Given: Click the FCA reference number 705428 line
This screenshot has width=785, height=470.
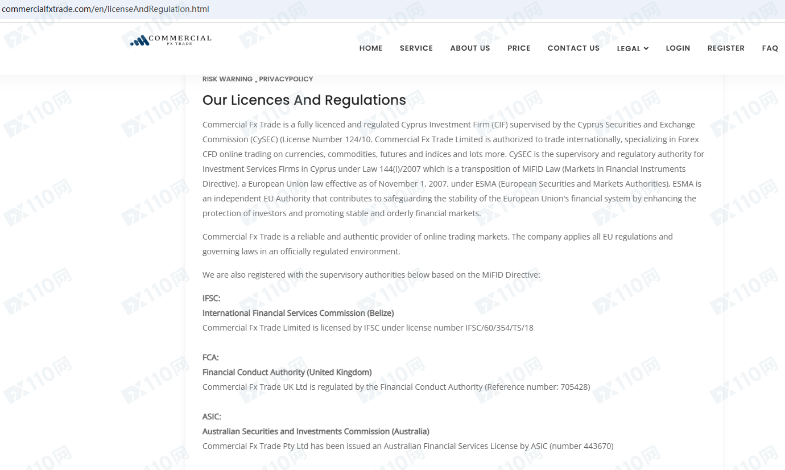Looking at the screenshot, I should point(396,387).
